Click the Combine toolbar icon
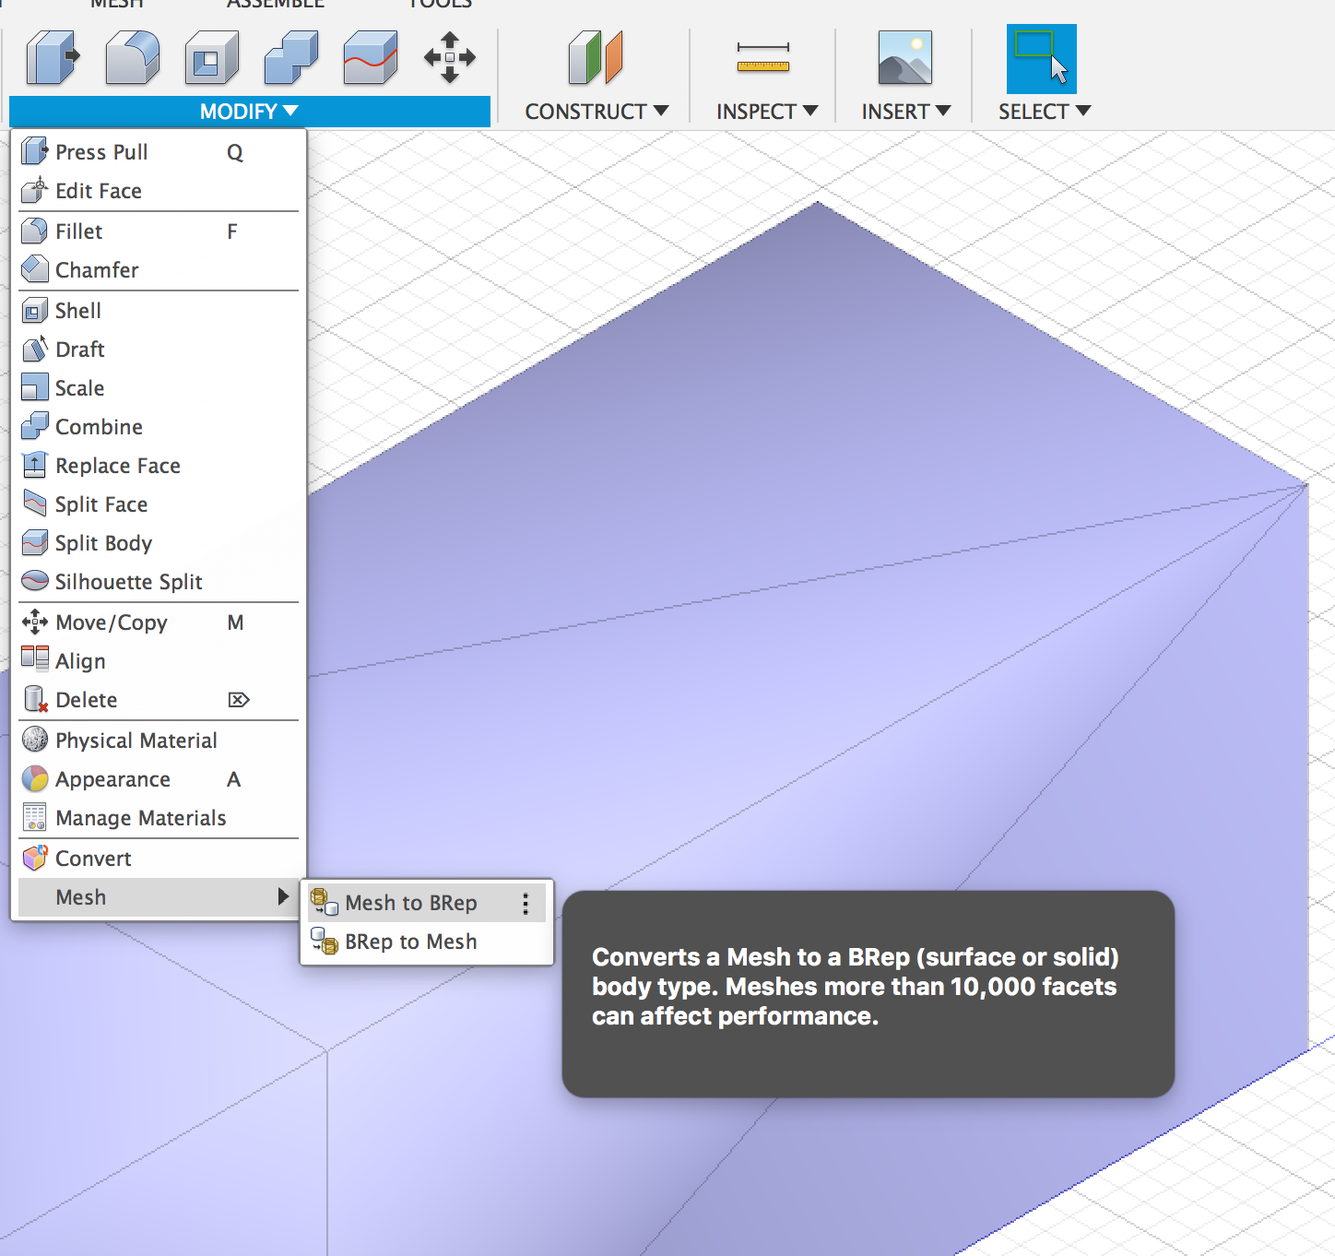Screen dimensions: 1335x1256 290,55
